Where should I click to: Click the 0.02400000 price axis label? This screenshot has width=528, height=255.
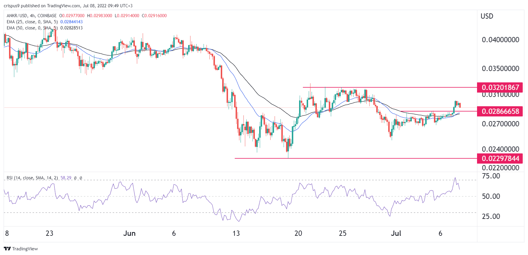point(501,149)
